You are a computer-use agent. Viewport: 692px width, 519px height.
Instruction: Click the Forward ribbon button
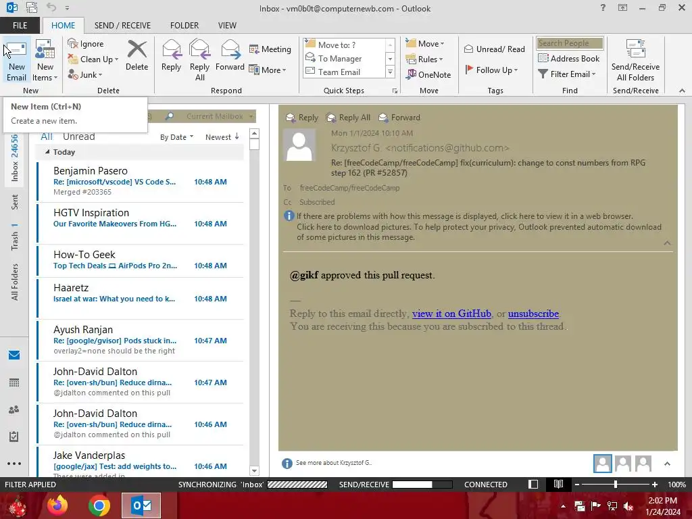(230, 55)
